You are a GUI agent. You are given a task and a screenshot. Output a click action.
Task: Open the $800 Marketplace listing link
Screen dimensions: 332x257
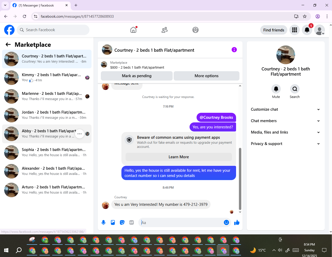pyautogui.click(x=137, y=67)
